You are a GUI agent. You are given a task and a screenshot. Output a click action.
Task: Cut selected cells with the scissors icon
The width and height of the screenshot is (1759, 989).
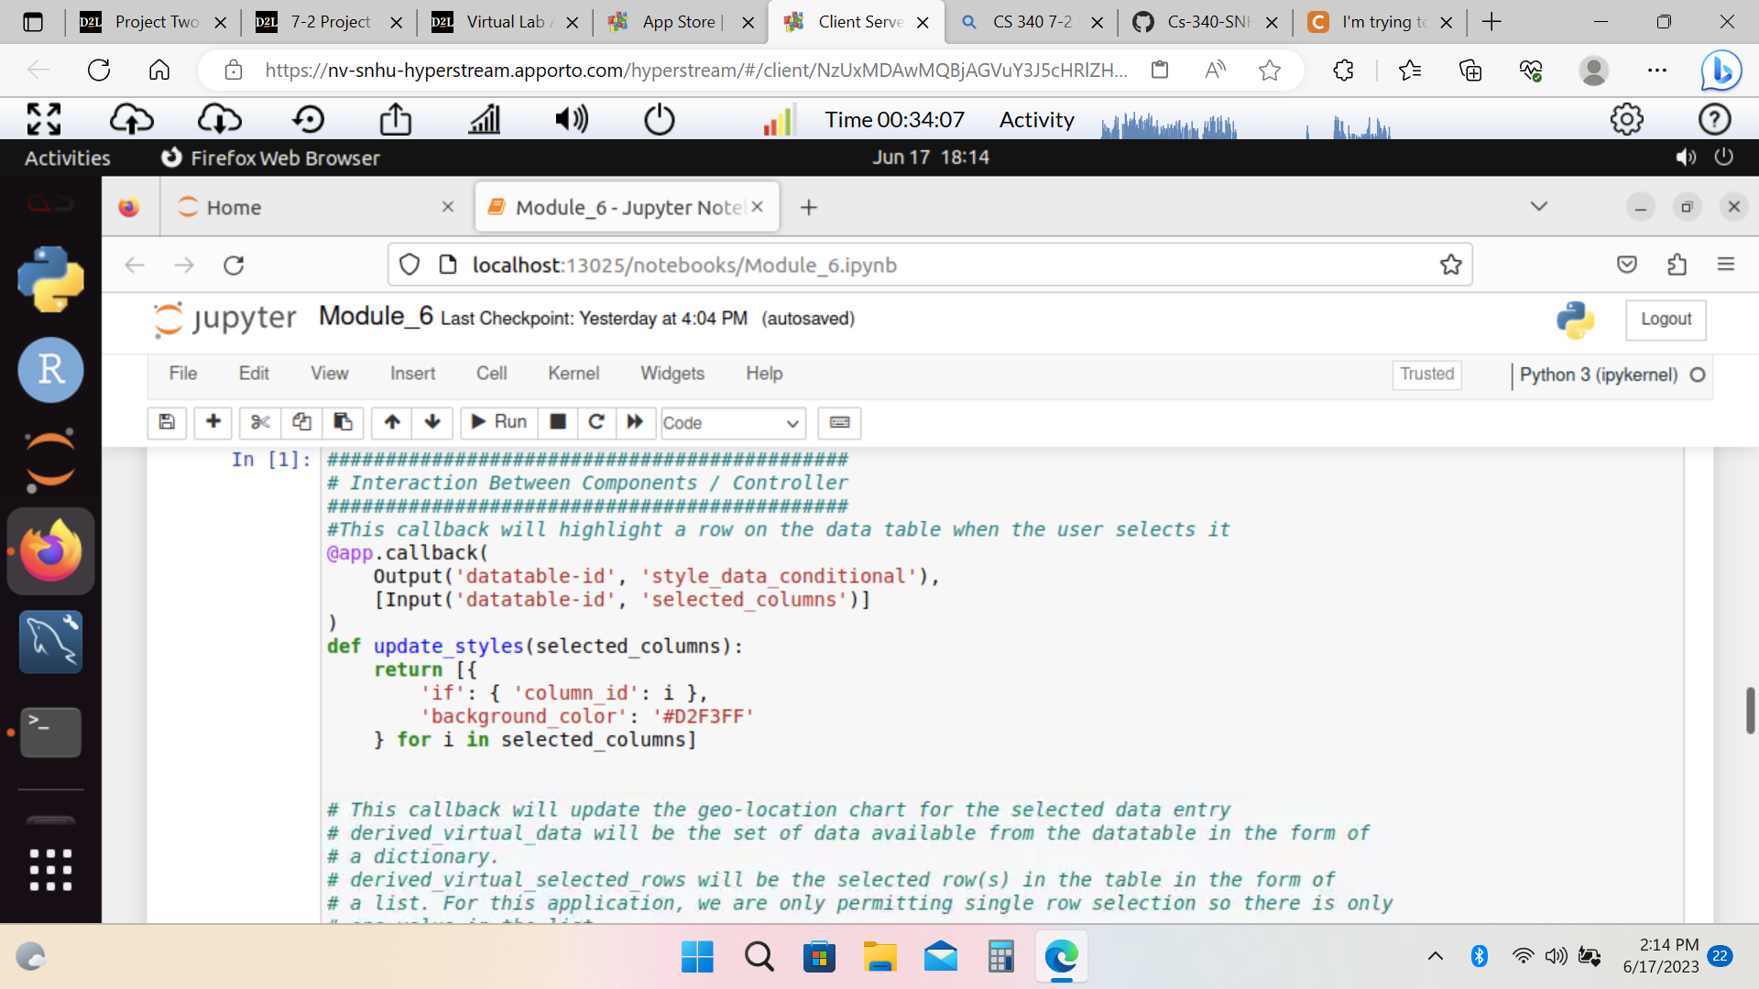pyautogui.click(x=260, y=422)
